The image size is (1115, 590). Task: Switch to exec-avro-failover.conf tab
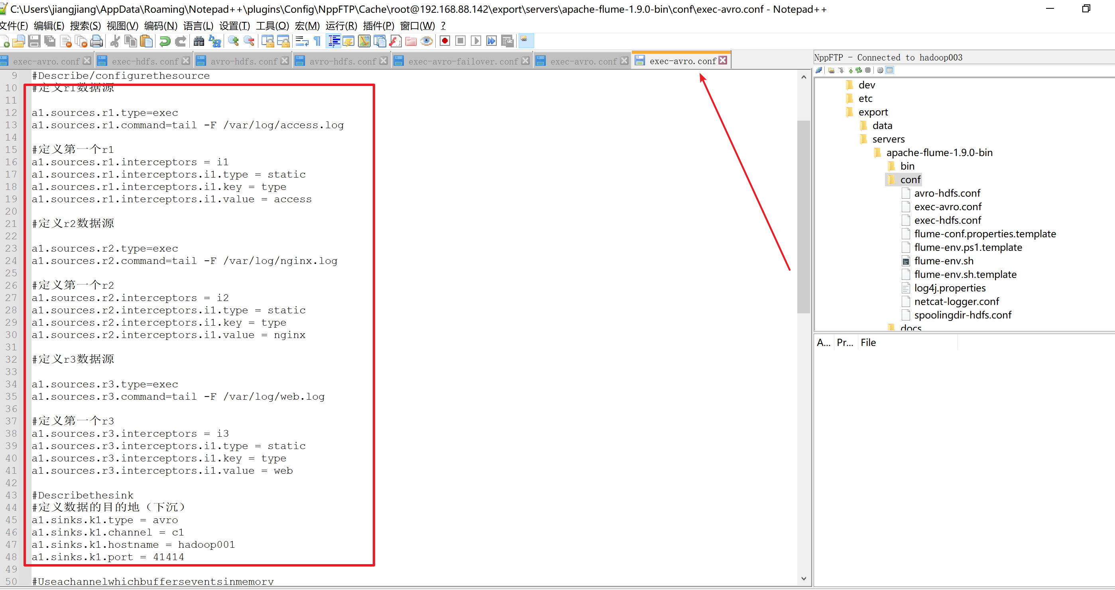coord(463,61)
